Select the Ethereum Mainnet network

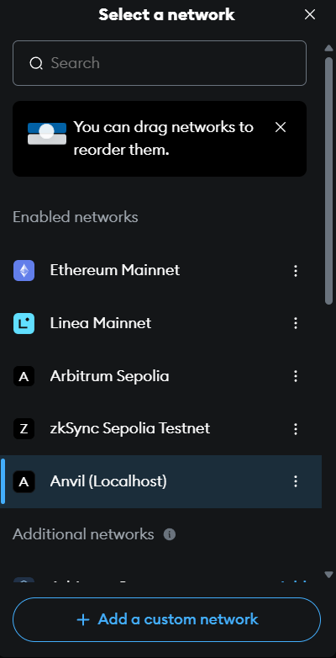(x=161, y=271)
